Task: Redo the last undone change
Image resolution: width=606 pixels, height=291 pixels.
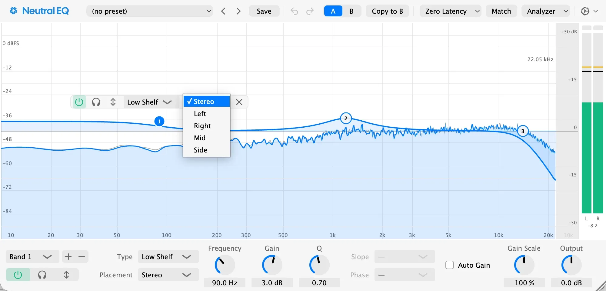Action: tap(310, 11)
